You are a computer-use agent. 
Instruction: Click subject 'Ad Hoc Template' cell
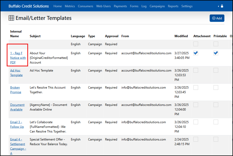coord(41,71)
